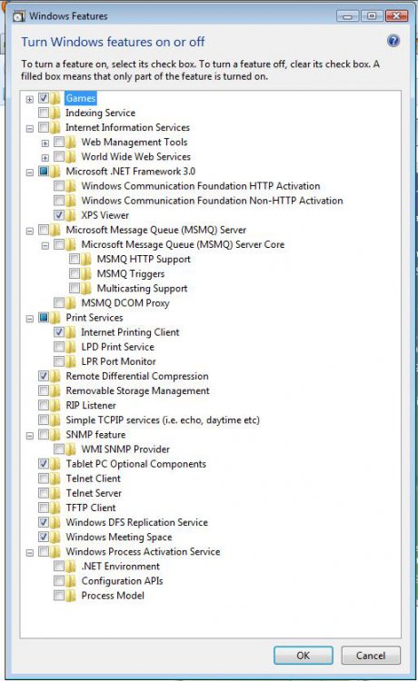
Task: Click the MSMQ HTTP Support folder icon
Action: click(x=86, y=260)
